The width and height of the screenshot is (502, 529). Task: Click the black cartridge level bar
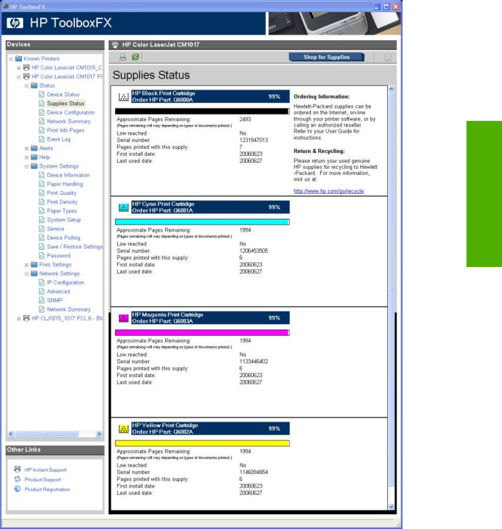[x=202, y=111]
